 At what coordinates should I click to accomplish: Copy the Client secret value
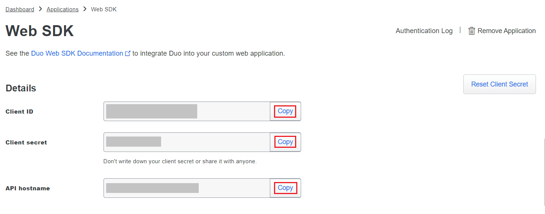click(285, 142)
